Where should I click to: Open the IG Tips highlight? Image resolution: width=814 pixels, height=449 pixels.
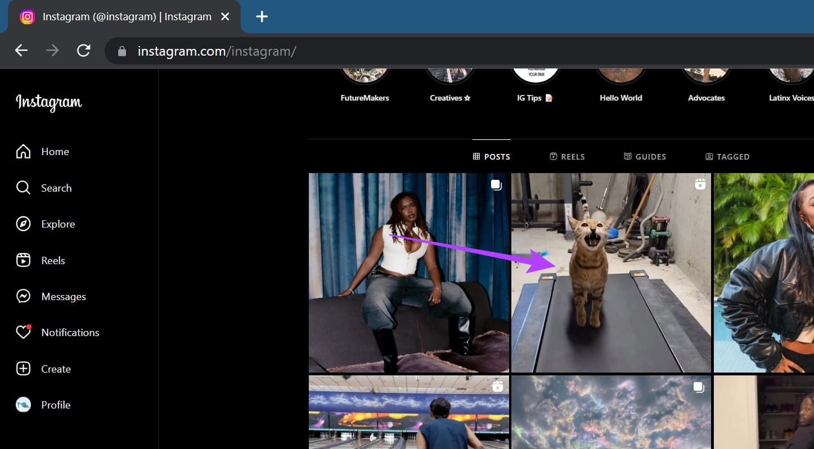coord(535,84)
